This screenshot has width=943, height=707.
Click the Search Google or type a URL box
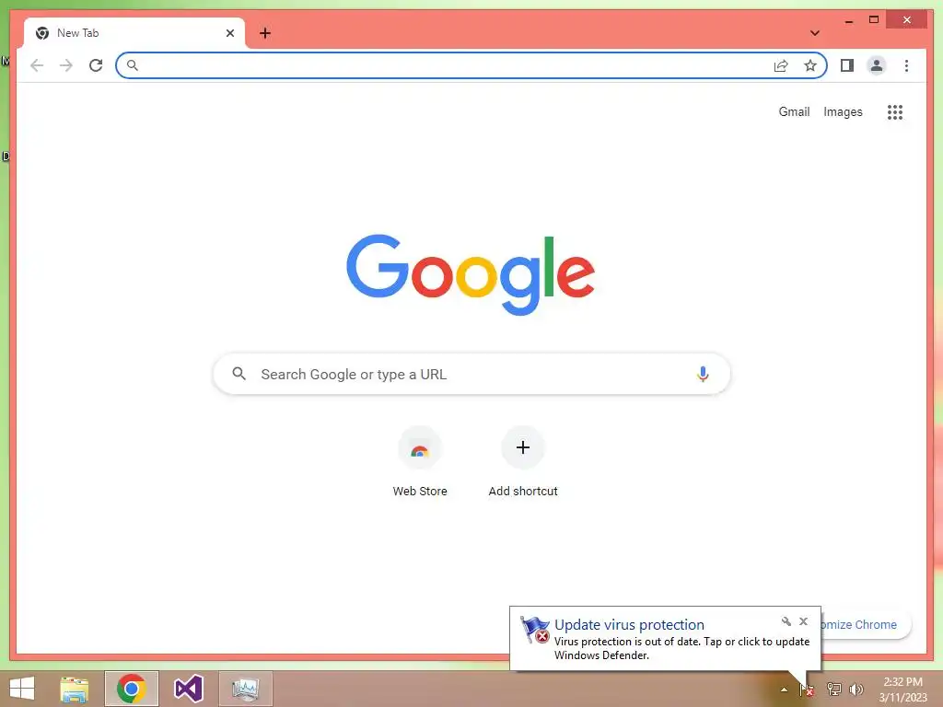(471, 374)
